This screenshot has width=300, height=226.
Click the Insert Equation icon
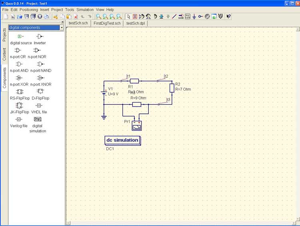[188, 17]
